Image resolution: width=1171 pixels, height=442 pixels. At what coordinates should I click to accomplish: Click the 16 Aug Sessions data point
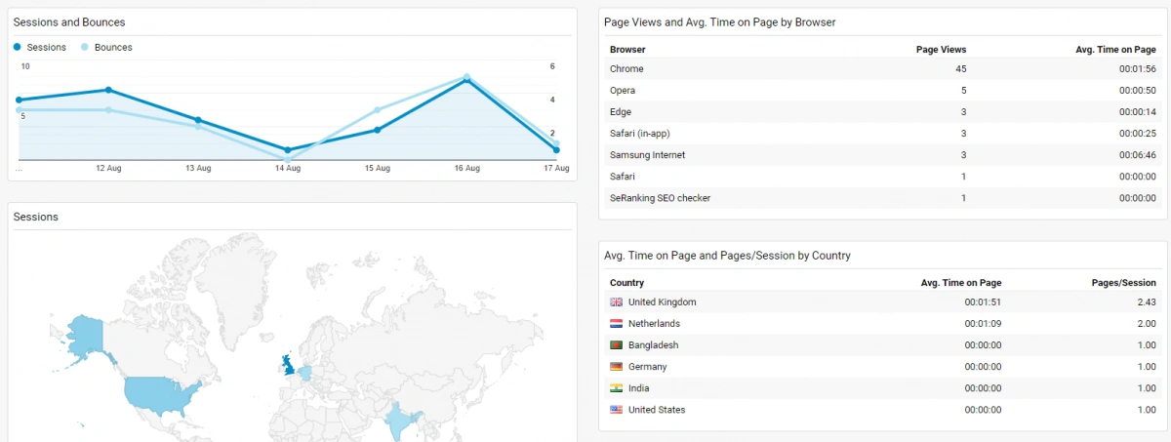[467, 81]
